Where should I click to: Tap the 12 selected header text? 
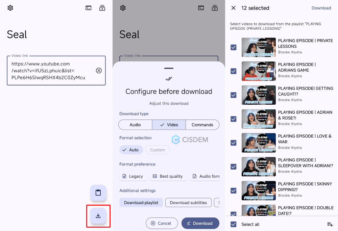click(255, 8)
